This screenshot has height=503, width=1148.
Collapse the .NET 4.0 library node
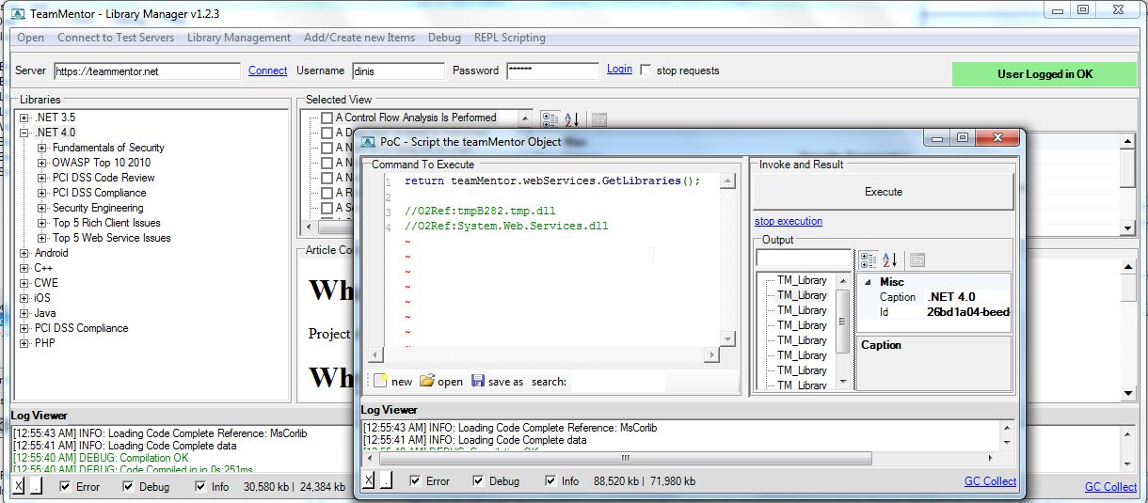[24, 133]
